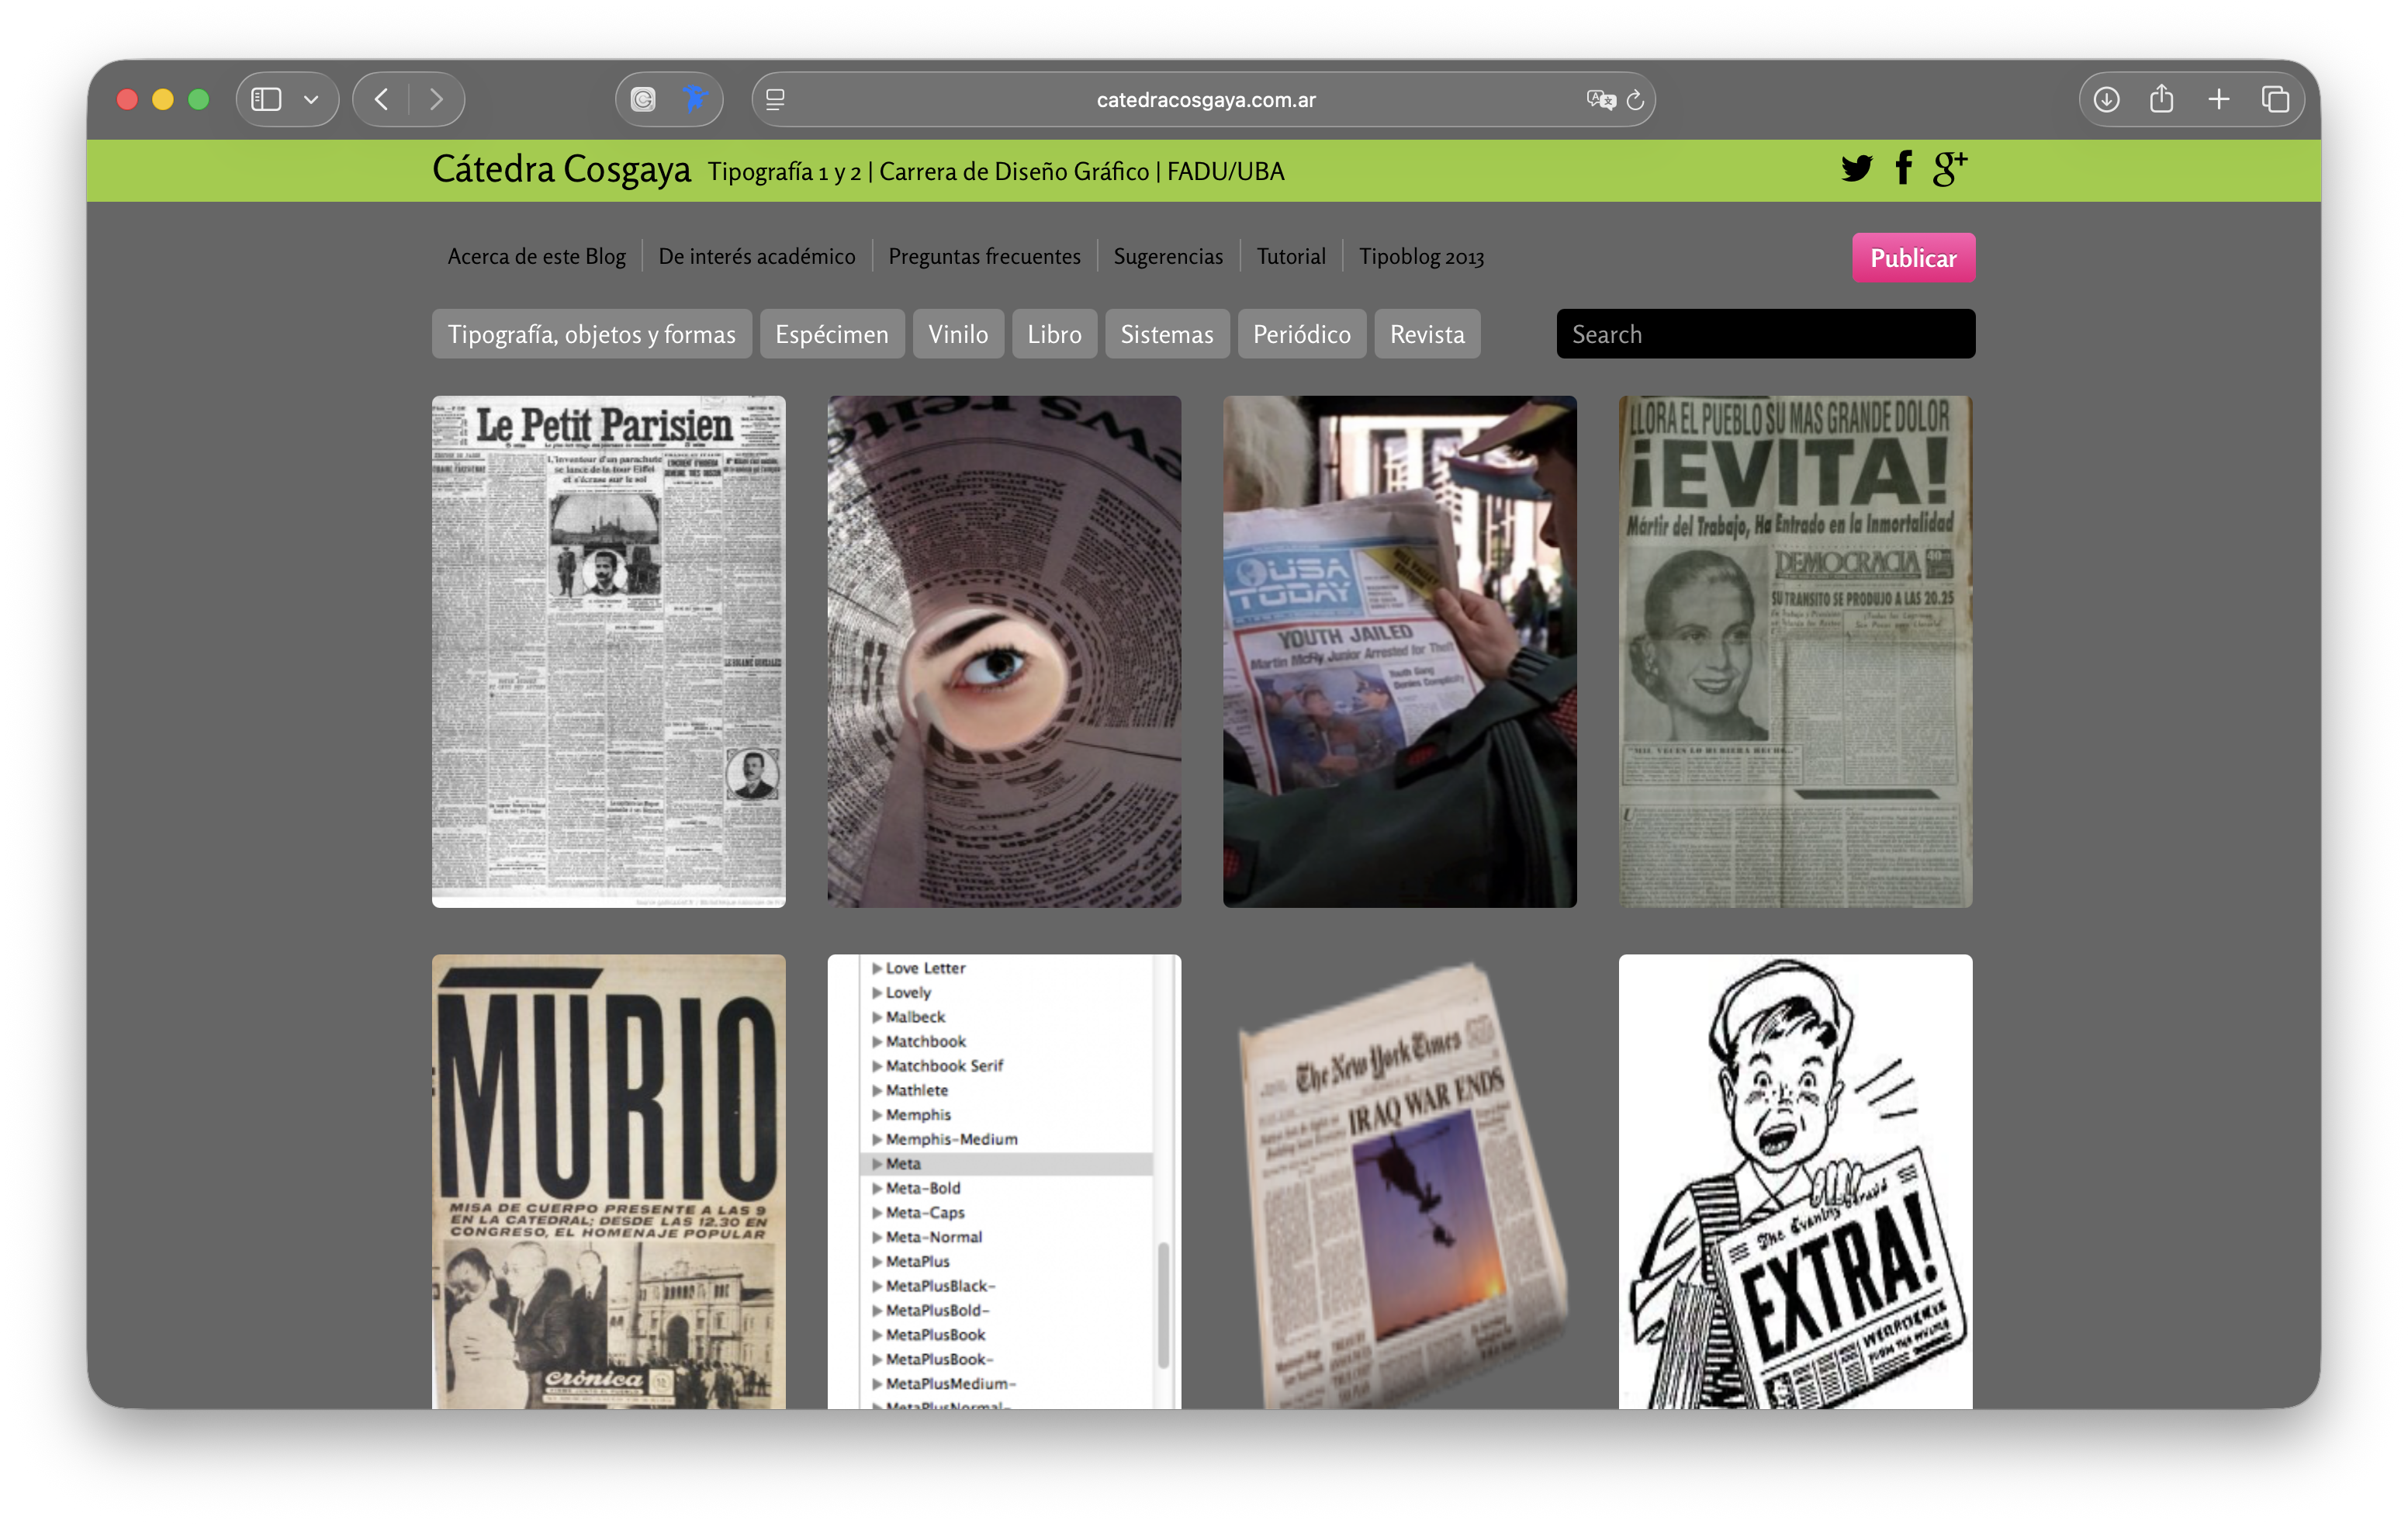Select the Espécimen category
2408x1524 pixels.
(x=831, y=334)
